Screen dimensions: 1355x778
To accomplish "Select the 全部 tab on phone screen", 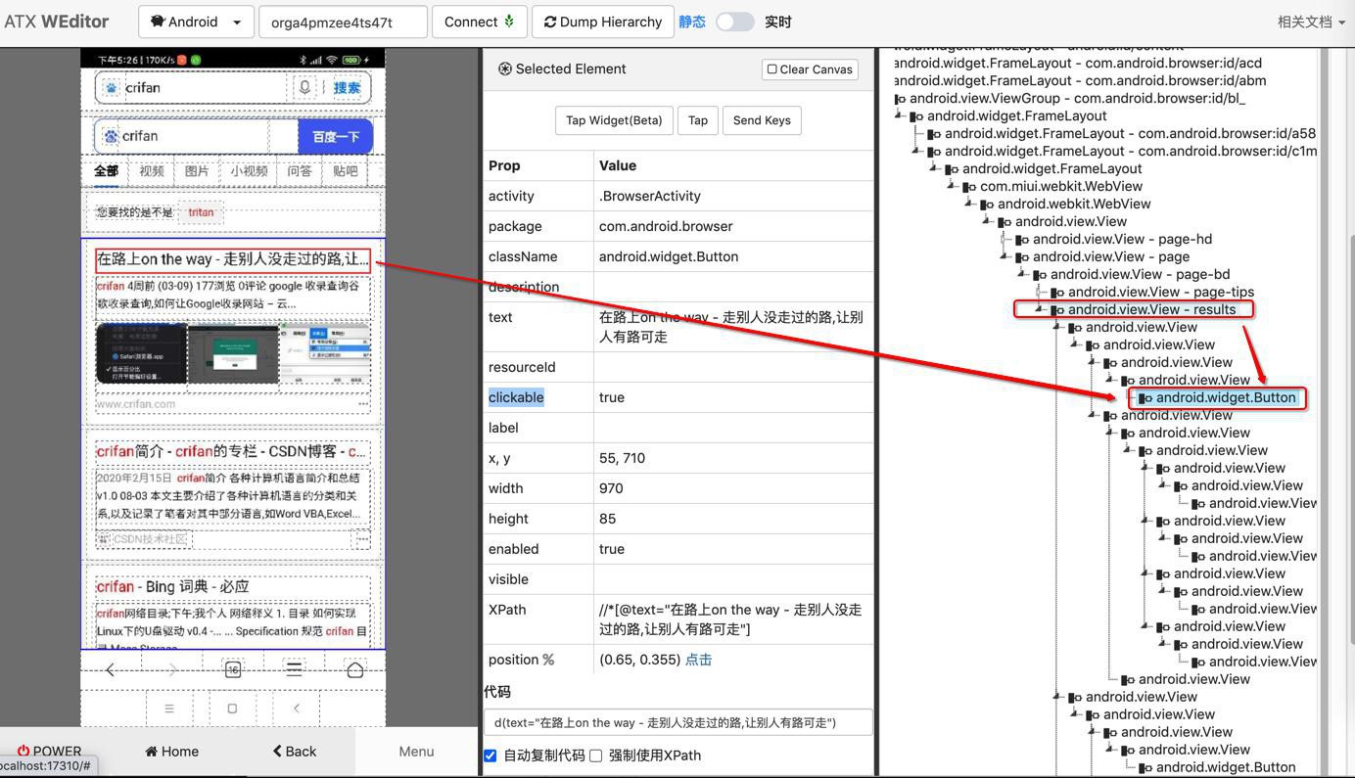I will pyautogui.click(x=106, y=171).
